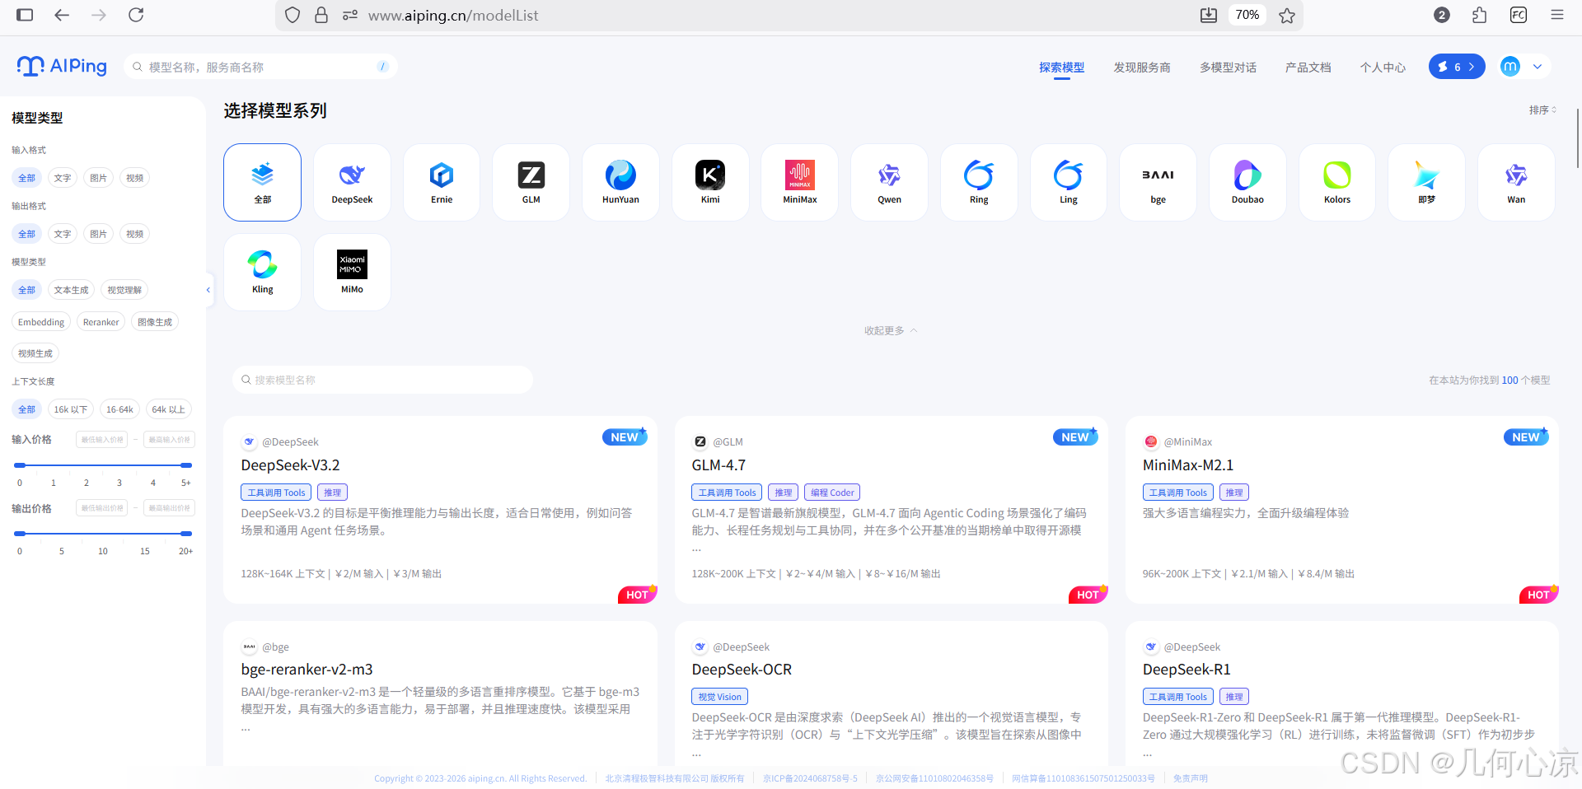Image resolution: width=1582 pixels, height=789 pixels.
Task: Collapse series list via 收起更多
Action: point(890,330)
